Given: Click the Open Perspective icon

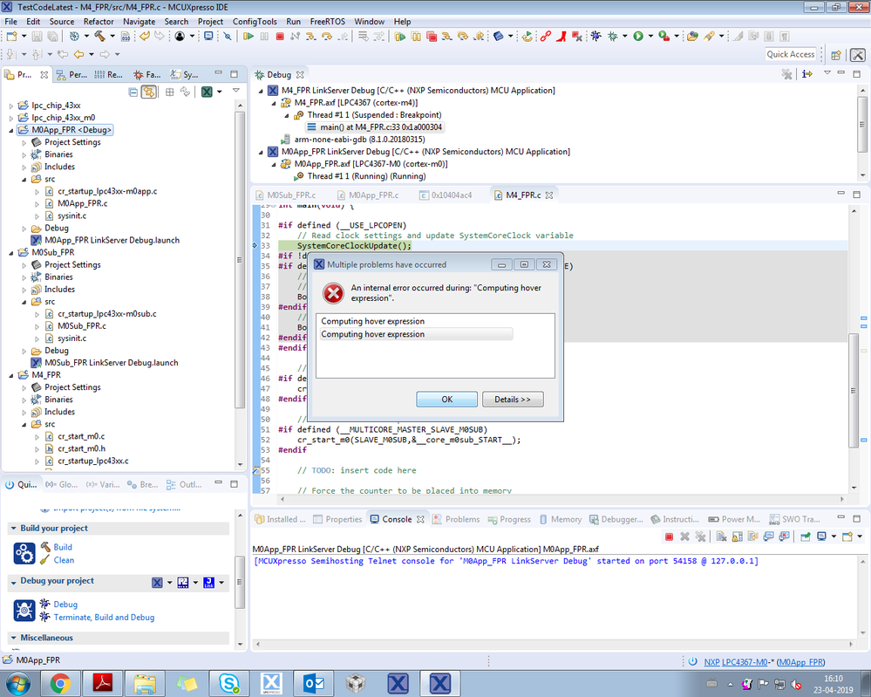Looking at the screenshot, I should point(836,55).
